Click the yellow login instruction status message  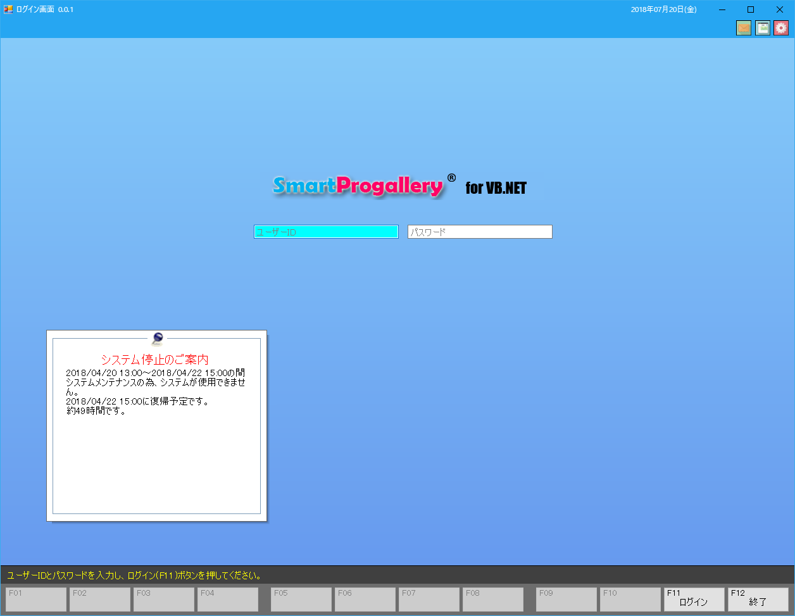click(134, 575)
